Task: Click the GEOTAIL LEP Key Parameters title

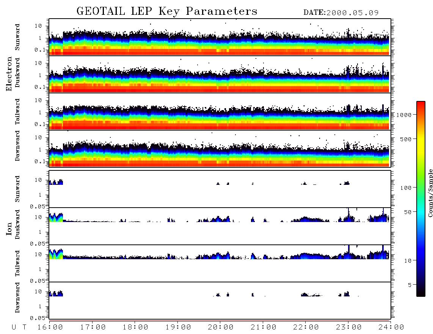Action: coord(167,11)
